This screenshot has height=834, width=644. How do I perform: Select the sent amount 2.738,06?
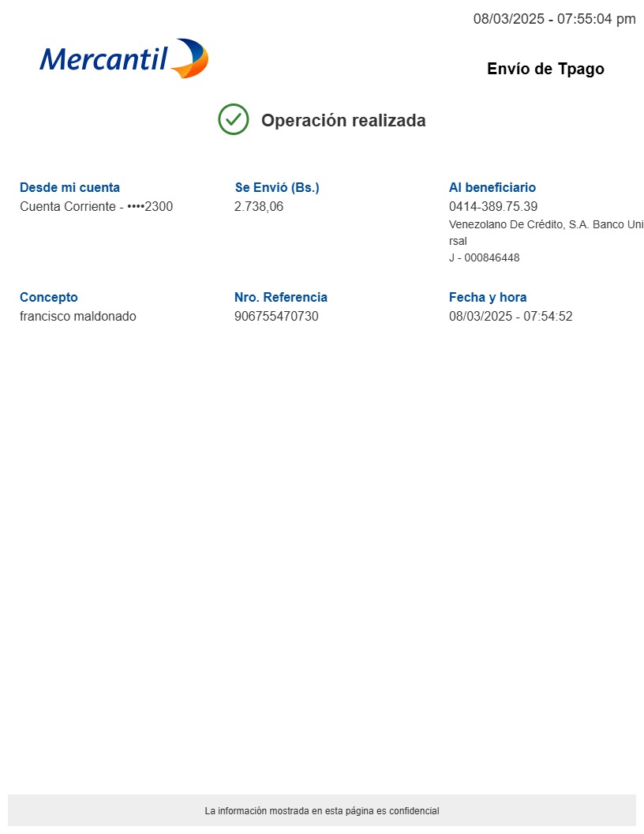tap(259, 207)
